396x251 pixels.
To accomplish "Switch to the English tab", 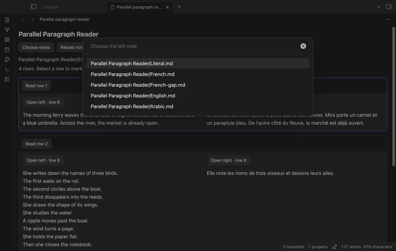I will [x=51, y=7].
